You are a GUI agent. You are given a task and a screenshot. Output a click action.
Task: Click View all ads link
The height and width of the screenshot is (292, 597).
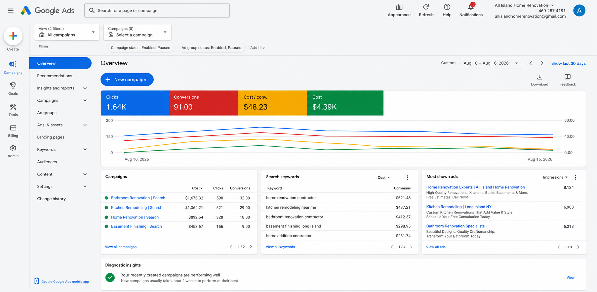[x=436, y=247]
